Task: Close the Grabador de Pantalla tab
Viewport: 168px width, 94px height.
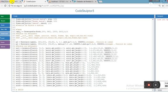Action: coord(96,2)
